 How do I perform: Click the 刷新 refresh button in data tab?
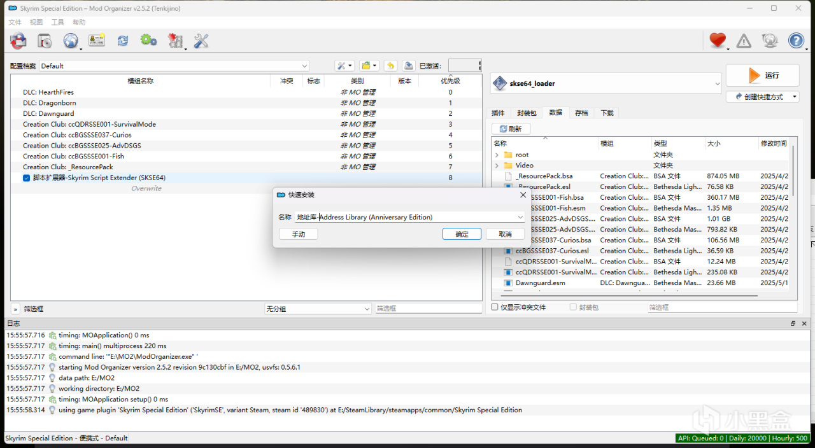(511, 129)
